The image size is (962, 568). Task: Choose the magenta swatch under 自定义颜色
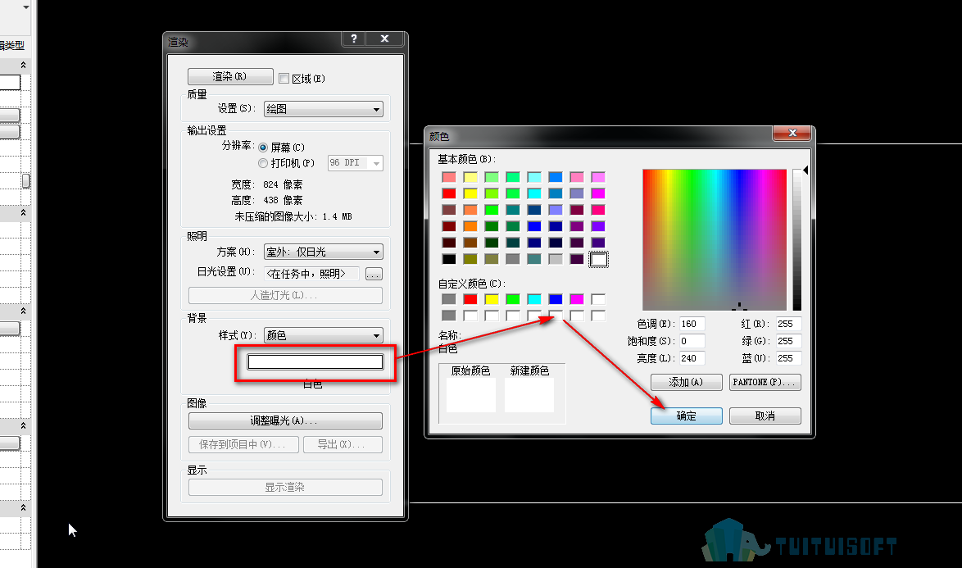click(x=577, y=299)
